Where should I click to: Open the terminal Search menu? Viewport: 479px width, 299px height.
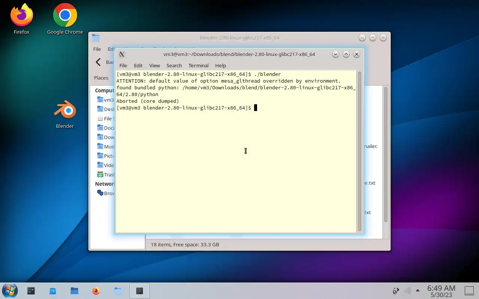(174, 65)
